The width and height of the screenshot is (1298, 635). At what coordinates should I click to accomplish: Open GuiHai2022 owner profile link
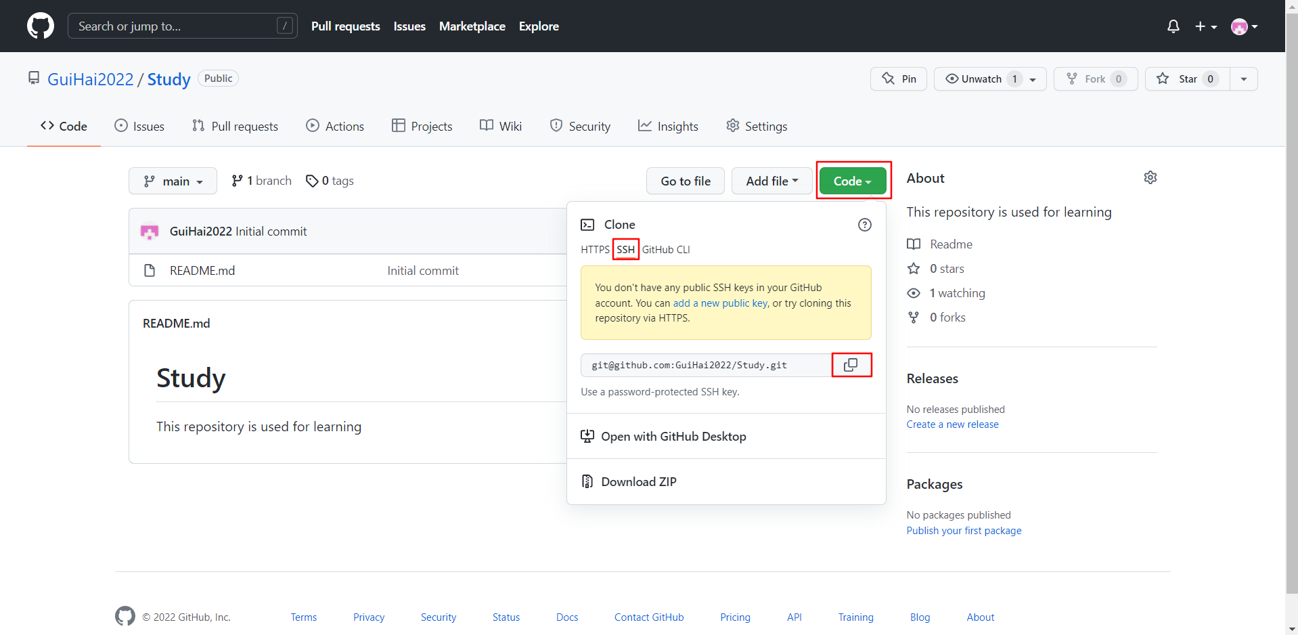tap(91, 79)
